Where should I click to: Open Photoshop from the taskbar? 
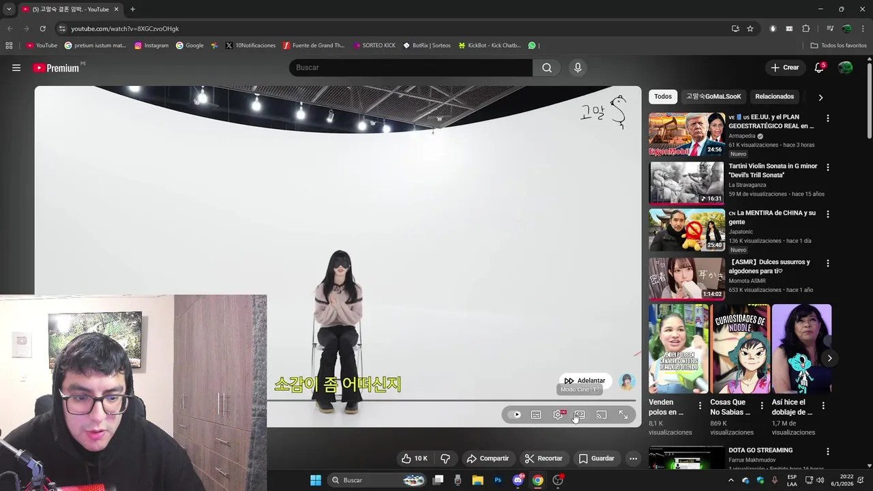coord(498,480)
